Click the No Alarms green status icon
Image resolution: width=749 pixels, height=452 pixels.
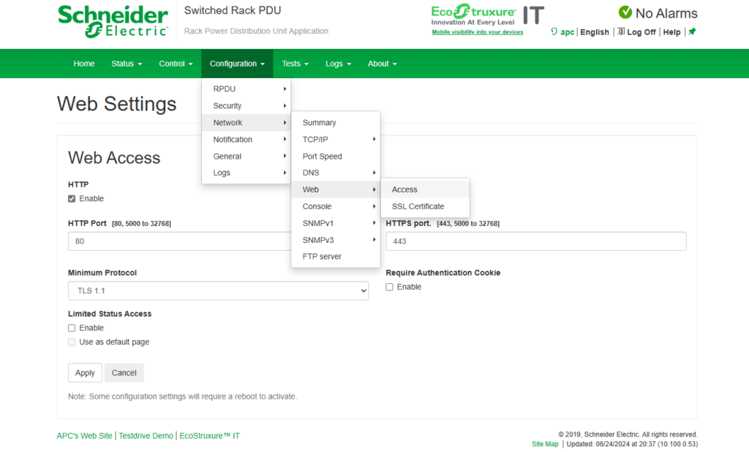pos(625,12)
